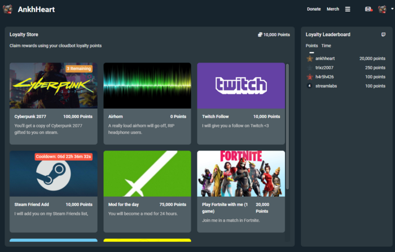Click the 100,000 Points price
395x252 pixels.
coord(78,117)
